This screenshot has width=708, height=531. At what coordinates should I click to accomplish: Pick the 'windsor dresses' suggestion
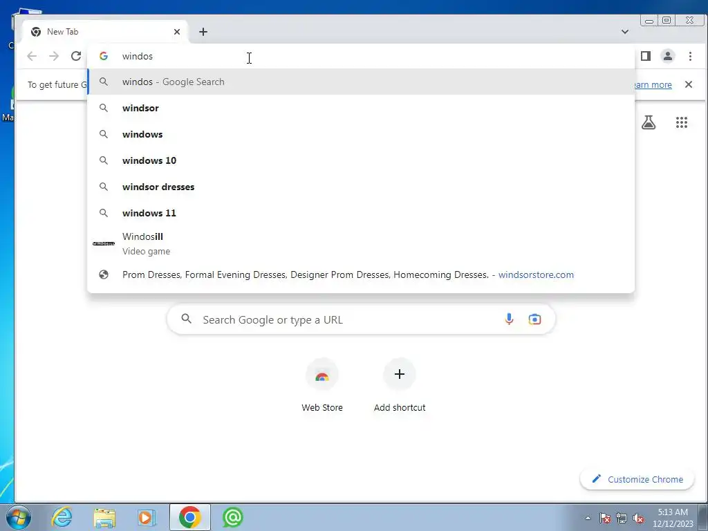click(x=361, y=187)
